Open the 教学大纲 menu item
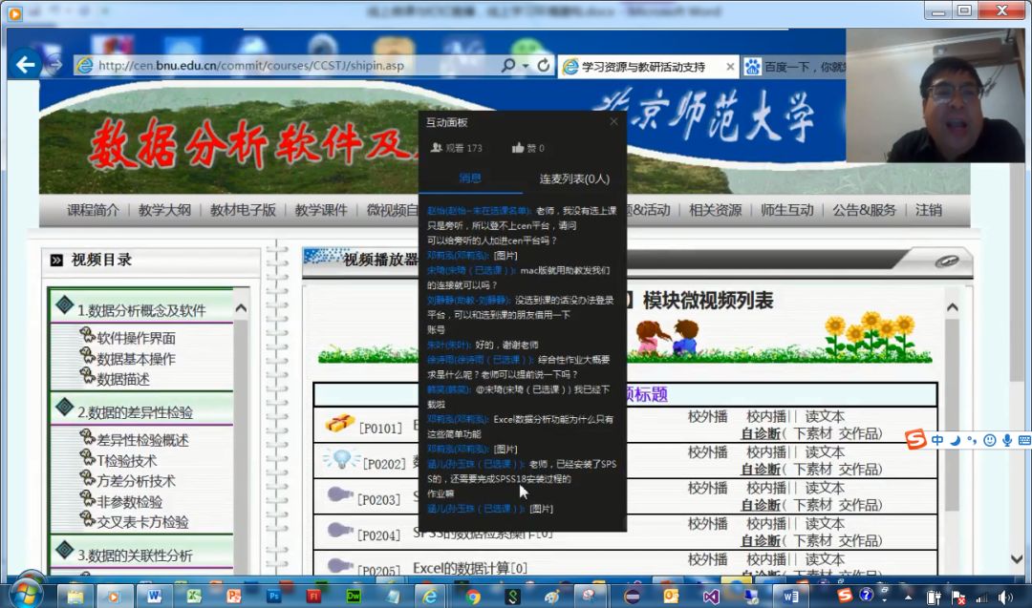 pyautogui.click(x=164, y=210)
